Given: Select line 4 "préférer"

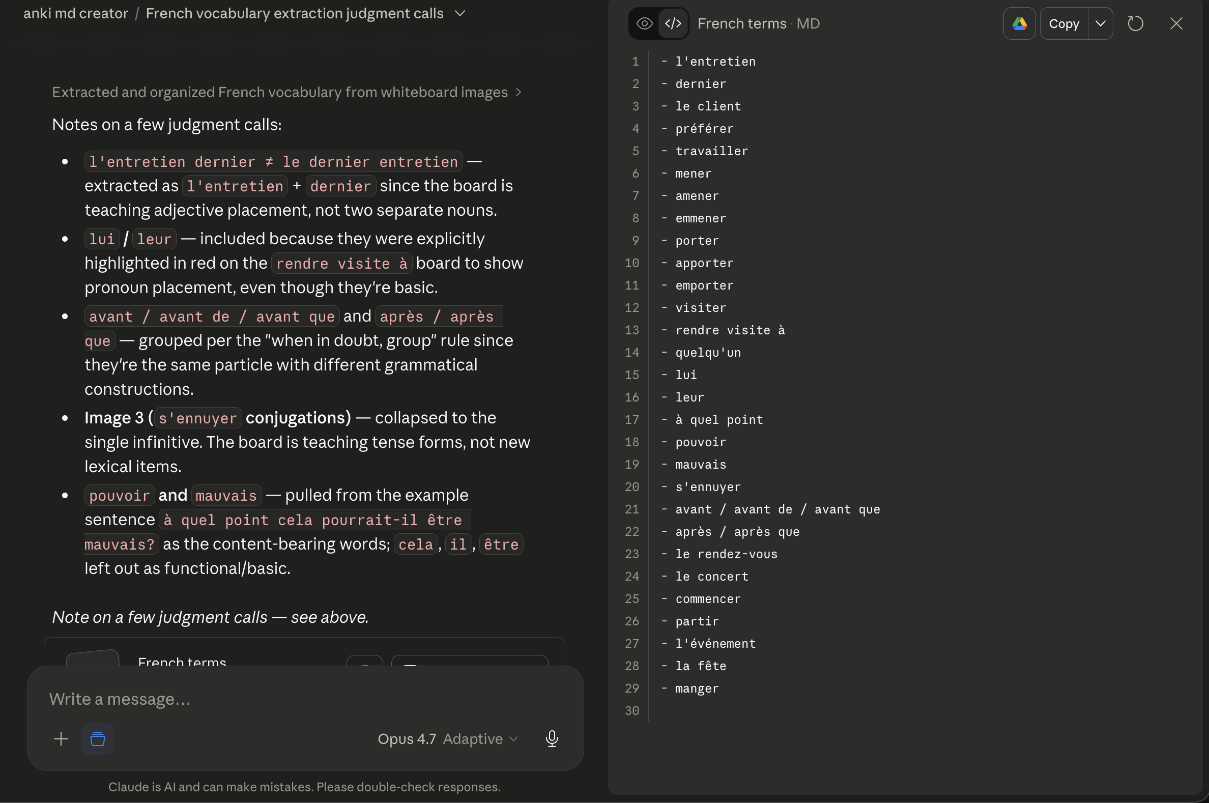Looking at the screenshot, I should pos(704,129).
